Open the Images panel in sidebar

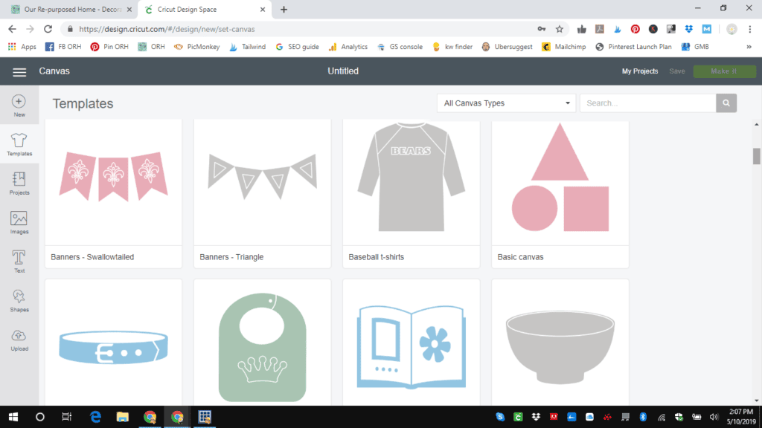click(19, 218)
